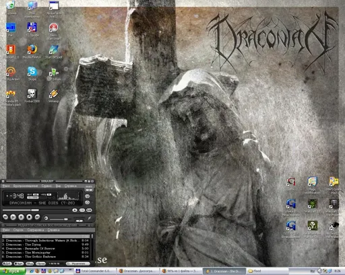Open the playlist Управление button
The width and height of the screenshot is (345, 275).
tap(78, 264)
